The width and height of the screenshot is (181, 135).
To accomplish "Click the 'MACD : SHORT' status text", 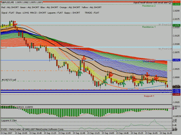I will click(x=38, y=13).
